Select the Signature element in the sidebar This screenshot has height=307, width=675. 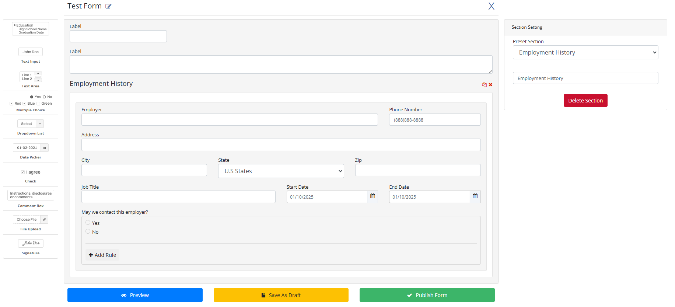point(31,247)
